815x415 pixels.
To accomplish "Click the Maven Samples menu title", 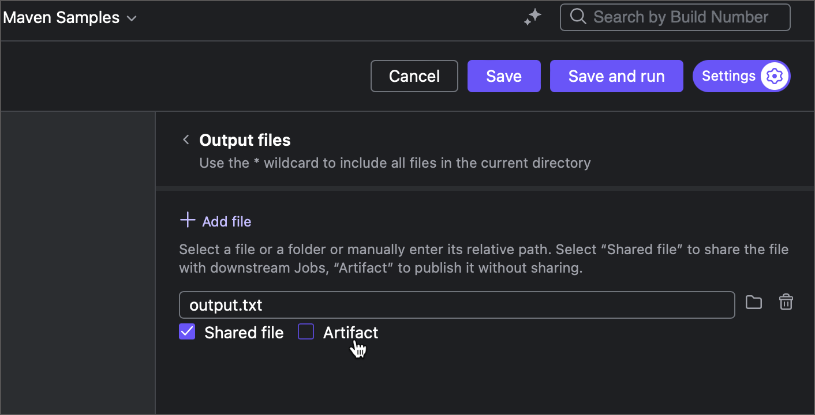I will [61, 17].
